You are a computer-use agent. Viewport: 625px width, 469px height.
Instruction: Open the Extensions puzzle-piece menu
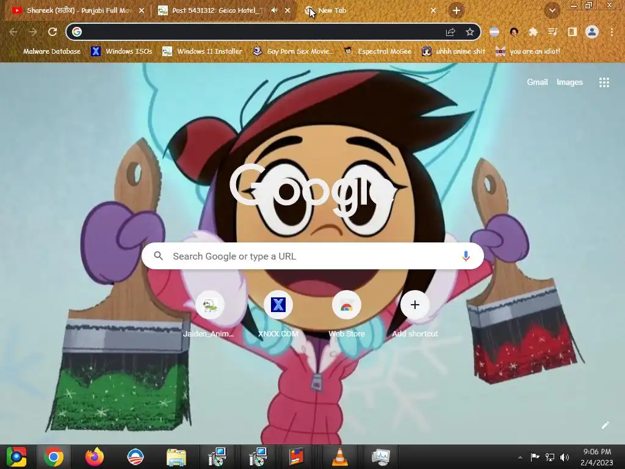click(x=533, y=32)
